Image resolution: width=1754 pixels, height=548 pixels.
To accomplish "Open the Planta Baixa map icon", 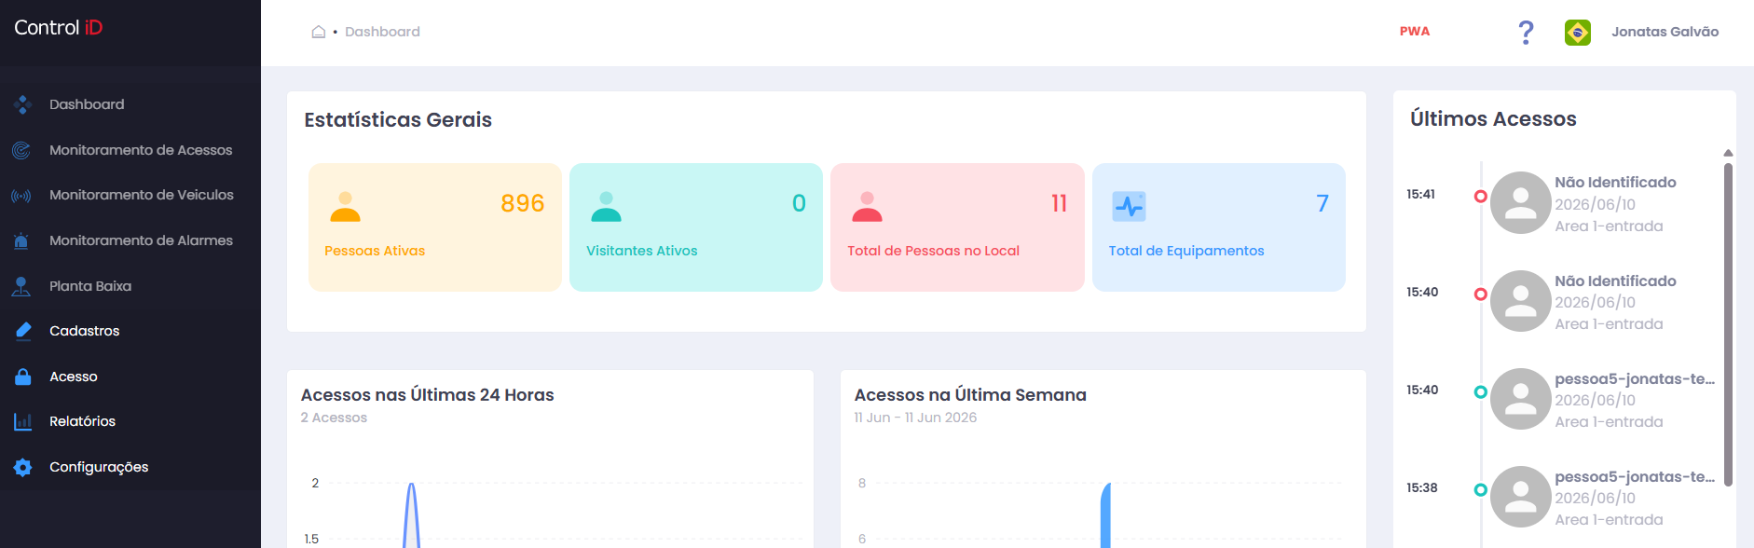I will click(21, 286).
